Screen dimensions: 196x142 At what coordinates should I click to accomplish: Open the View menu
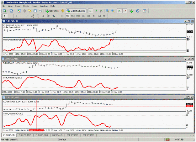(x=10, y=6)
